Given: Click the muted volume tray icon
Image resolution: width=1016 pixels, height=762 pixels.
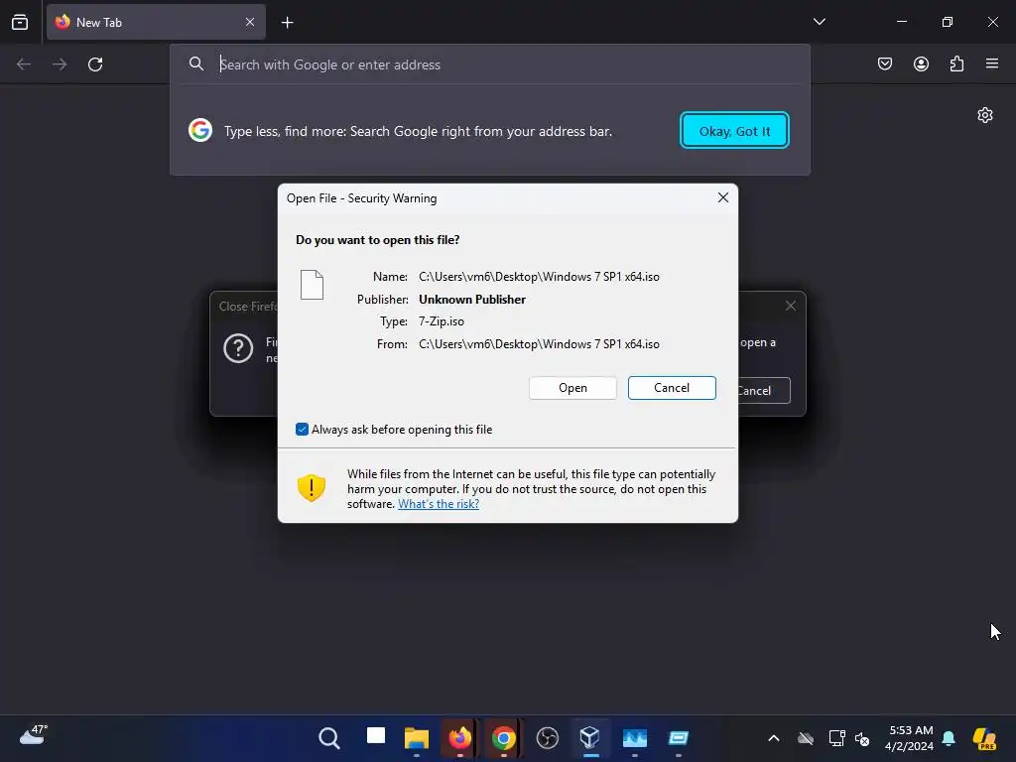Looking at the screenshot, I should point(862,738).
